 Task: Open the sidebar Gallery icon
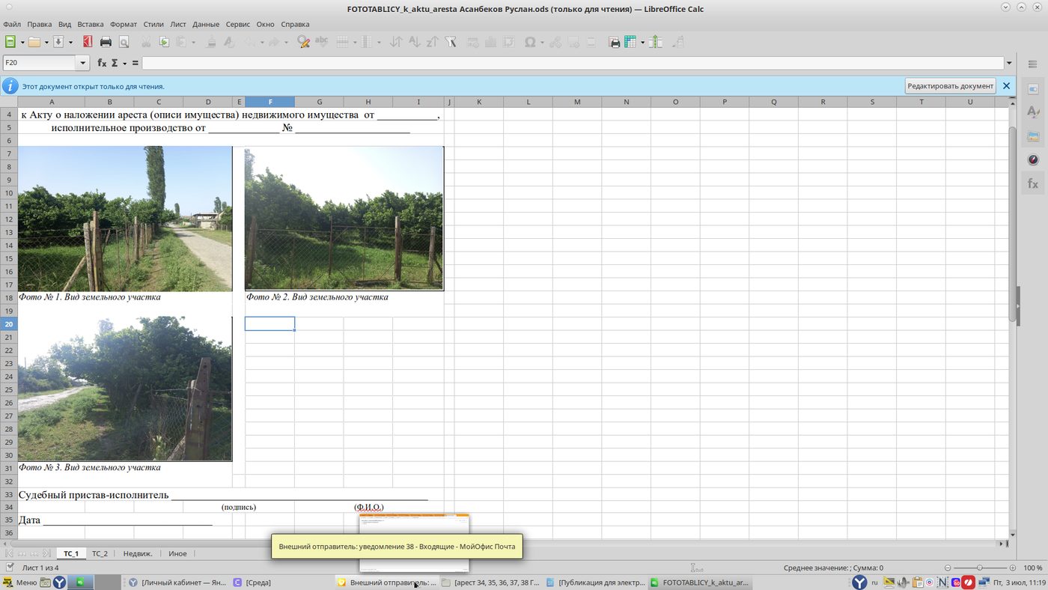[1033, 136]
